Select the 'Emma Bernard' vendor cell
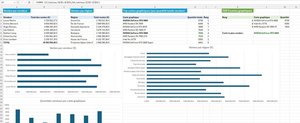This screenshot has width=300, height=123. (x=17, y=24)
